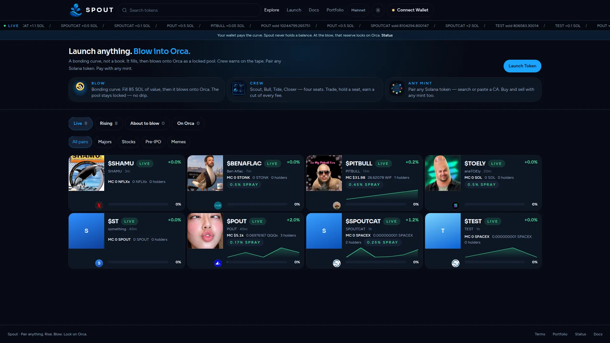The height and width of the screenshot is (343, 610).
Task: Filter by Majors pairs
Action: click(105, 142)
